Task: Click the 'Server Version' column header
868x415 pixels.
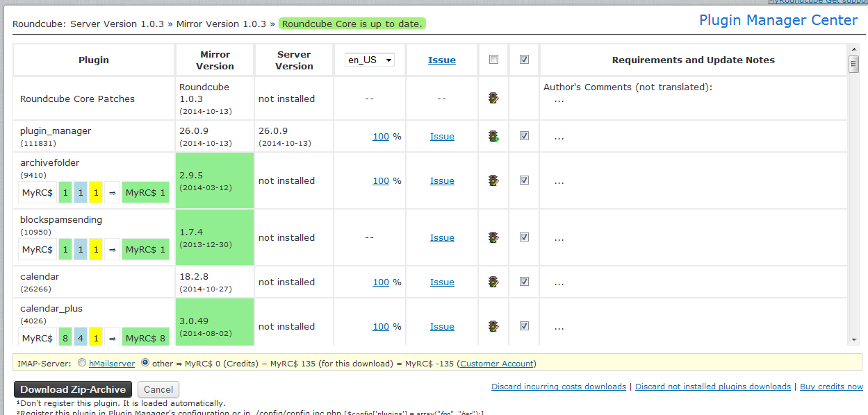Action: coord(295,60)
